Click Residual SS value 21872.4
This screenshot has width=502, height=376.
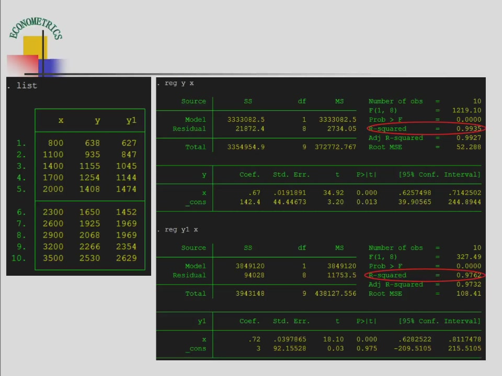(250, 128)
